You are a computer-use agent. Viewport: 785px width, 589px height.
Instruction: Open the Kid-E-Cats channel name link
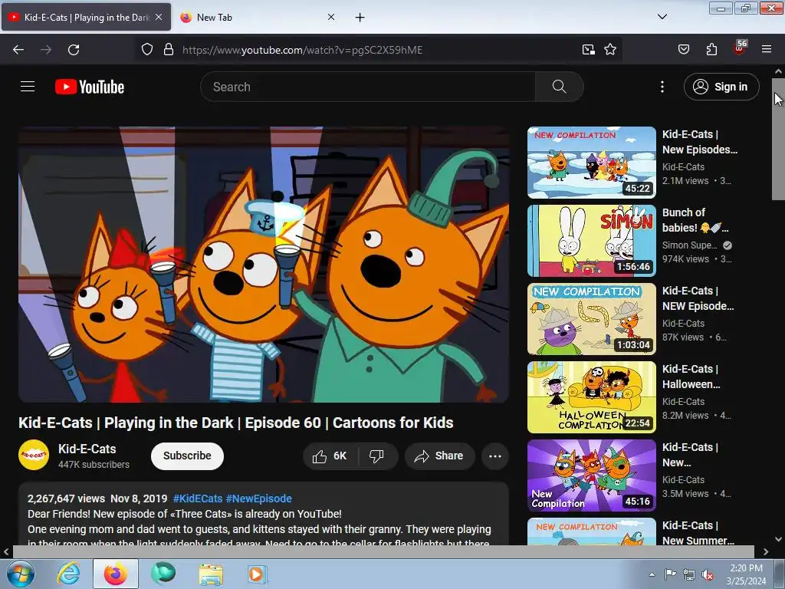[x=87, y=449]
